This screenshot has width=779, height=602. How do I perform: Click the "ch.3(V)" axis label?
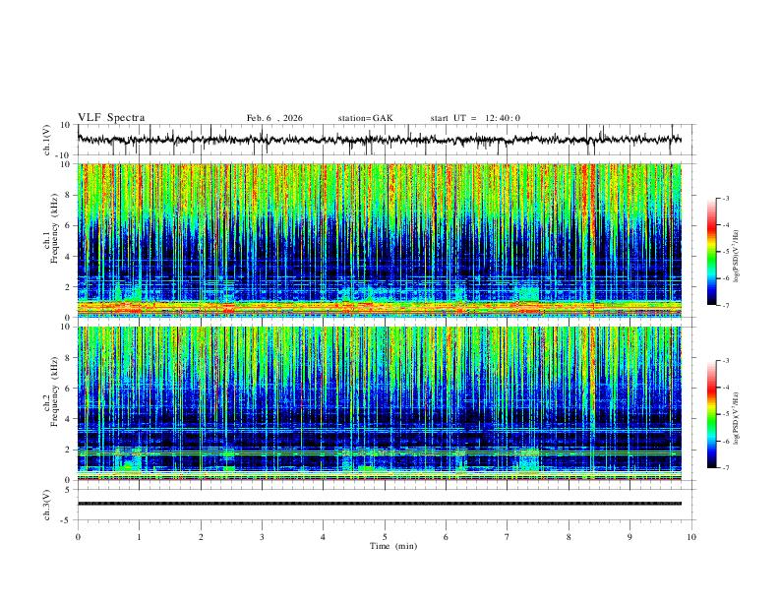(x=47, y=505)
